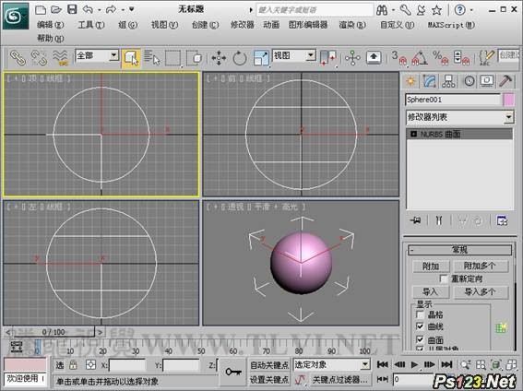The height and width of the screenshot is (391, 523).
Task: Click Edit Named Selection Sets icon
Action: [x=487, y=58]
